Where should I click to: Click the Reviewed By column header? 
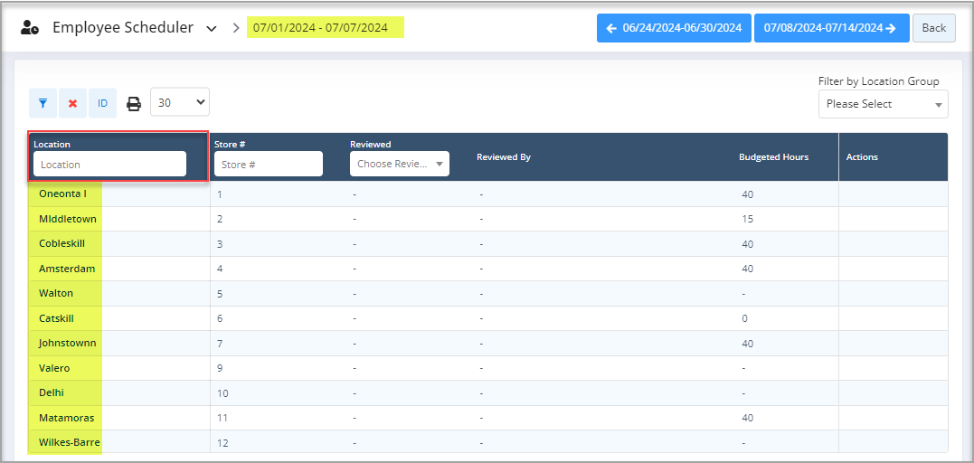click(x=503, y=156)
